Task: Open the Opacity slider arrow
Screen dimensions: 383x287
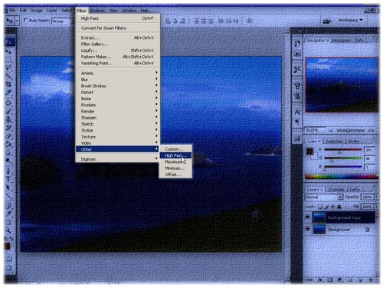Action: point(376,197)
